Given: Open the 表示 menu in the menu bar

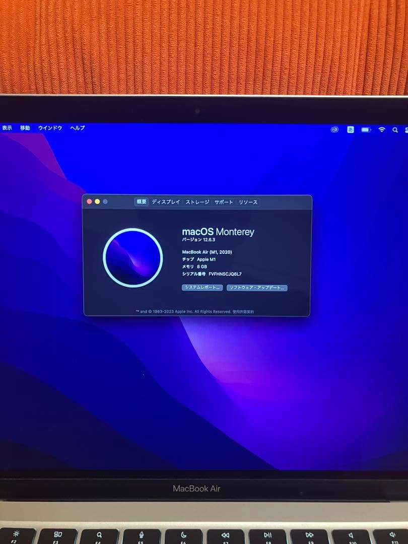Looking at the screenshot, I should pos(7,128).
